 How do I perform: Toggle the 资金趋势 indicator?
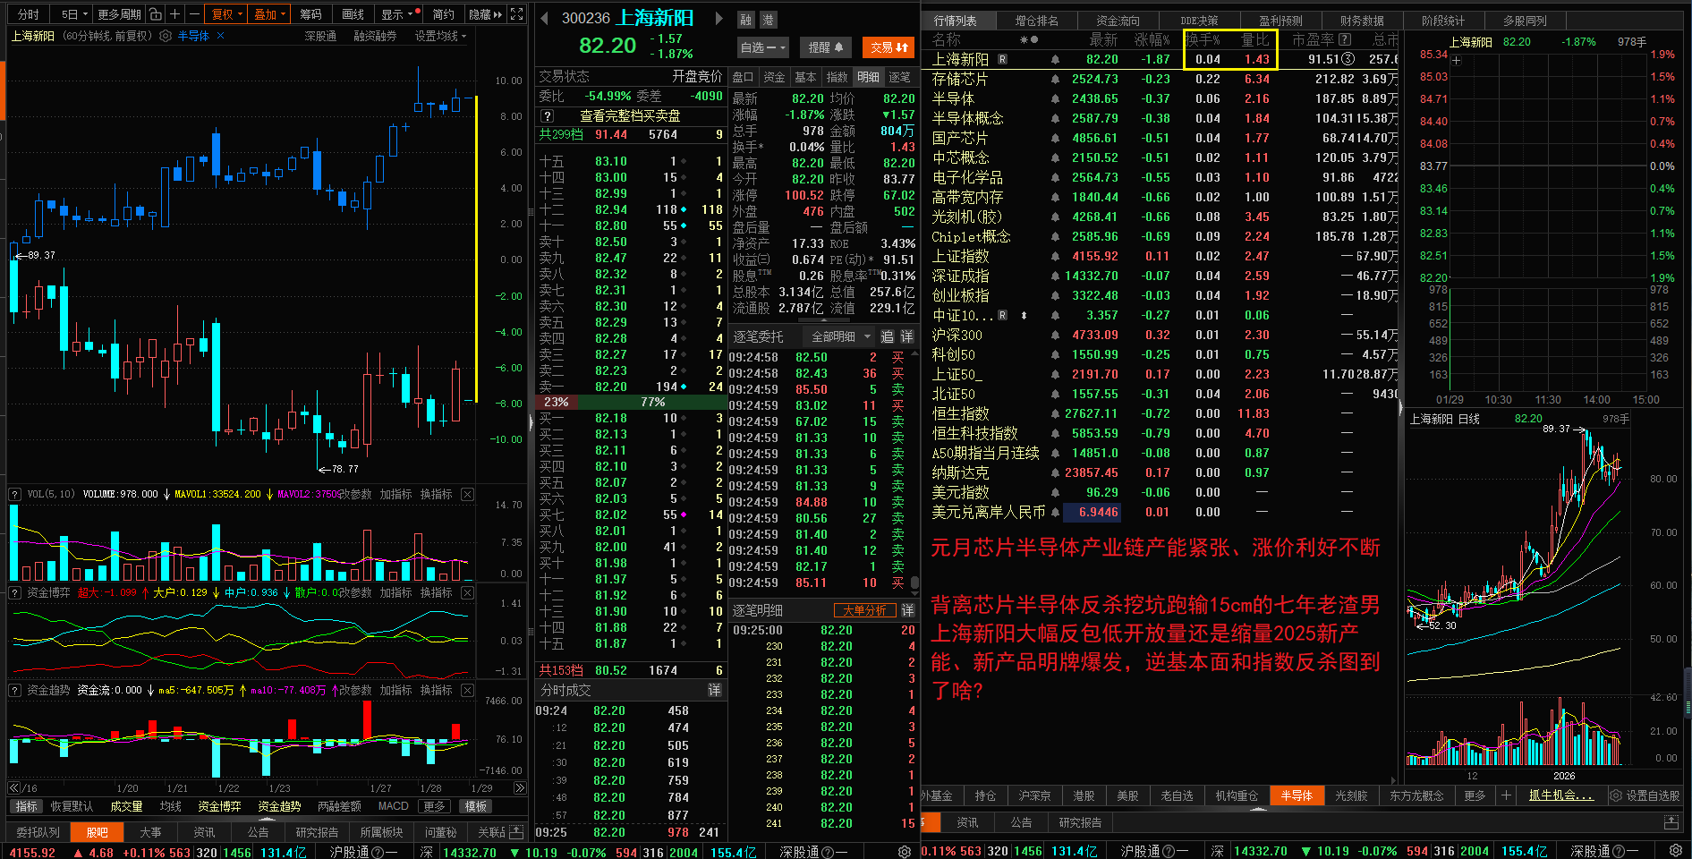279,806
